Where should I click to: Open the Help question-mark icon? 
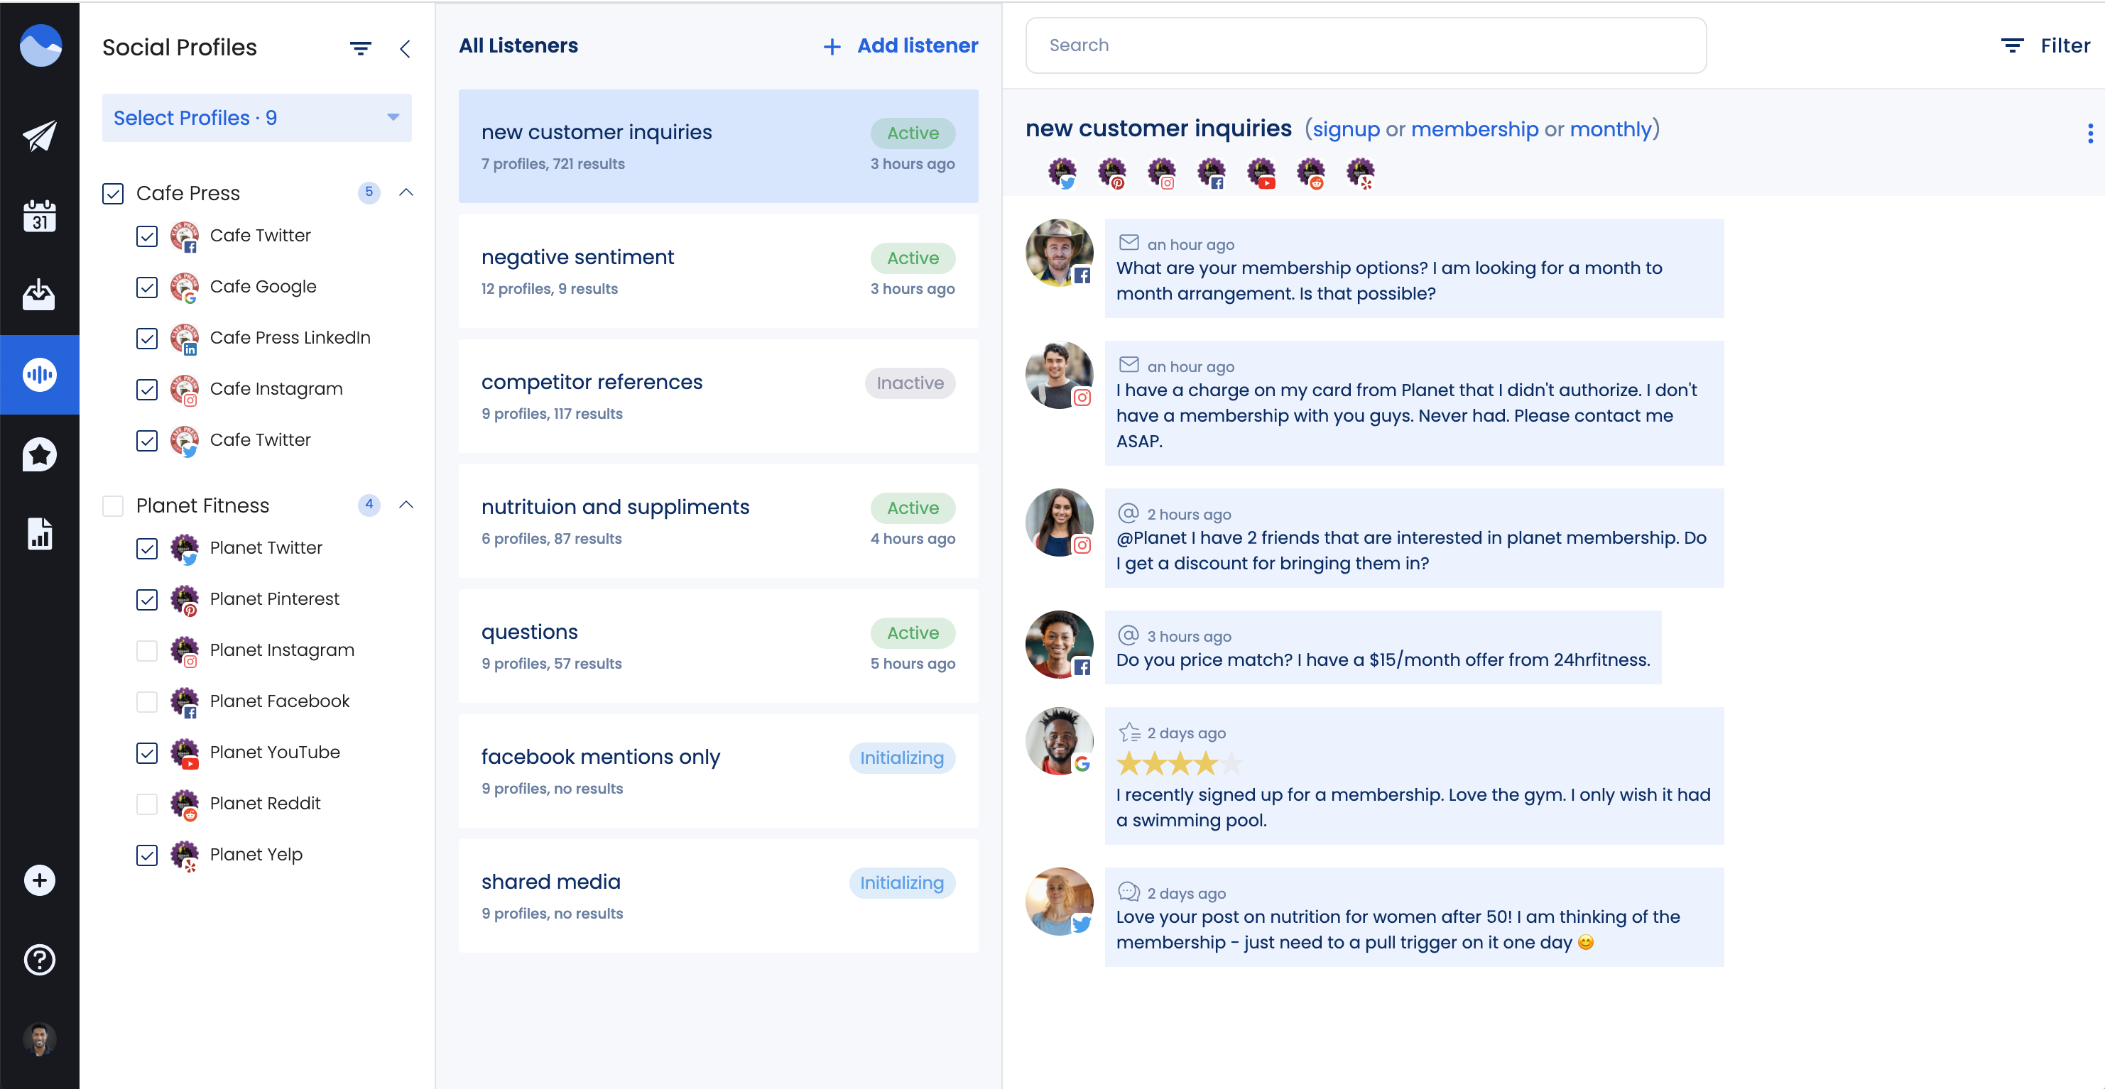pos(39,960)
